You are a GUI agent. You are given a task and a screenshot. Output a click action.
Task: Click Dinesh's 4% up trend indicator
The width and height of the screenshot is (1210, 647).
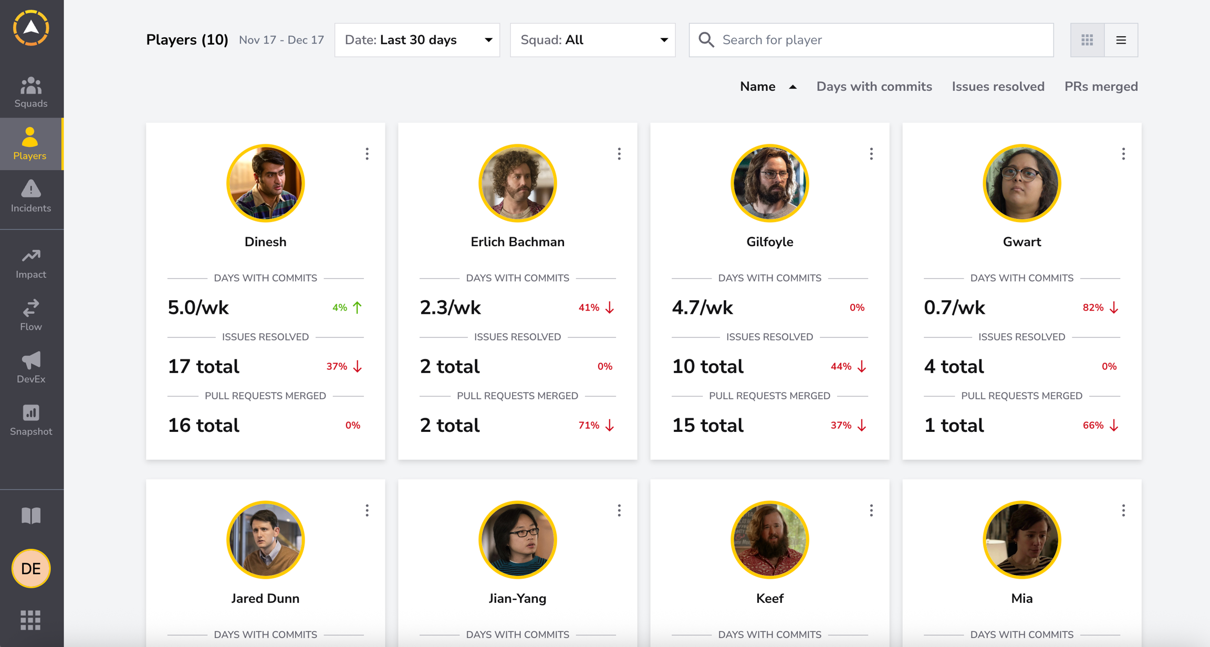(x=347, y=307)
